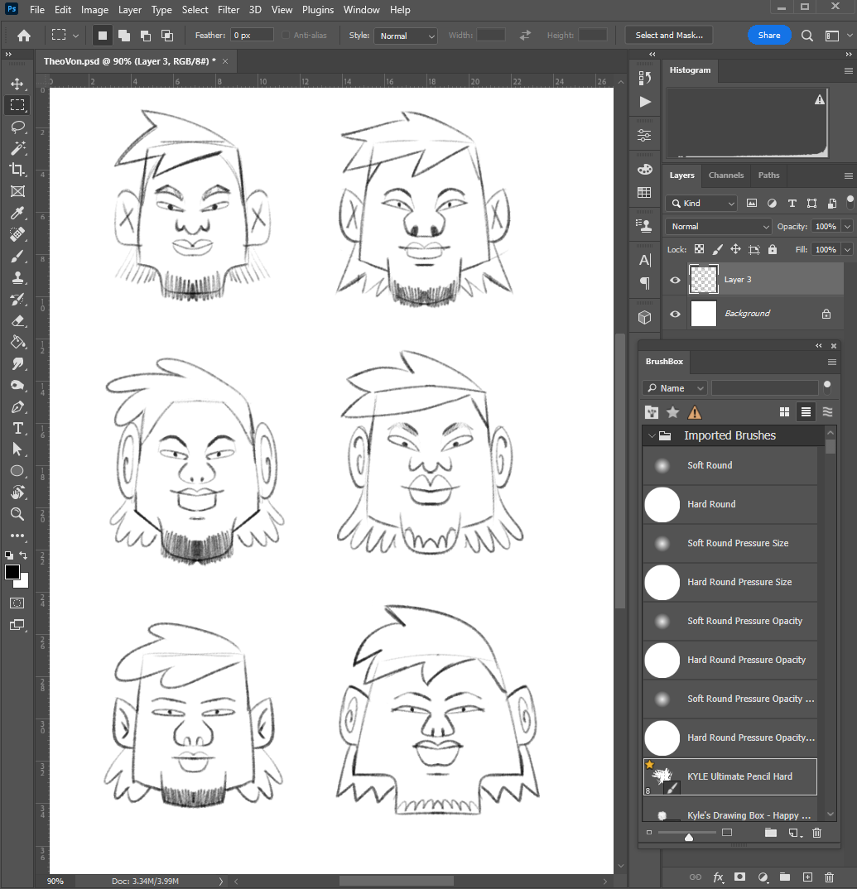Open the Style dropdown set to Normal
This screenshot has width=857, height=889.
[406, 36]
